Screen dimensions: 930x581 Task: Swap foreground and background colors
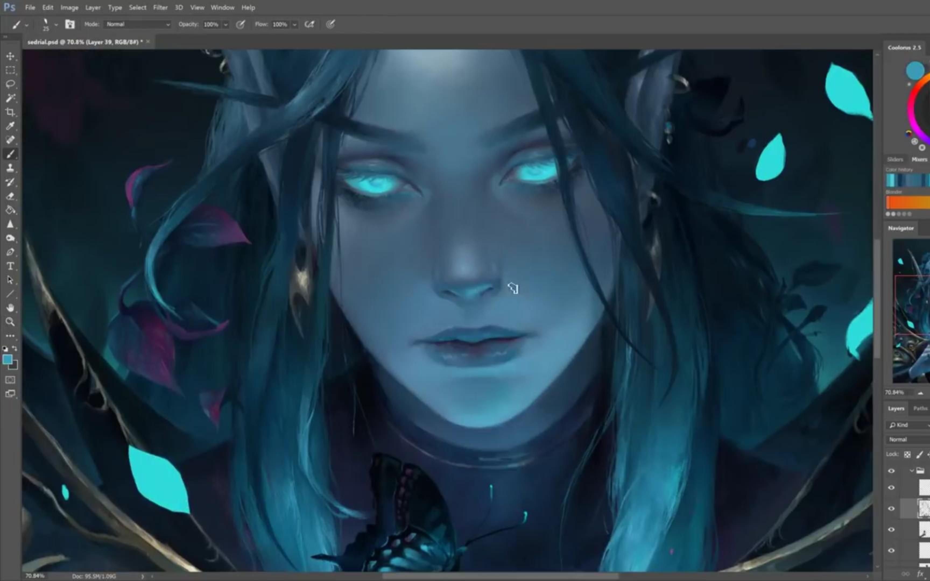(x=15, y=349)
